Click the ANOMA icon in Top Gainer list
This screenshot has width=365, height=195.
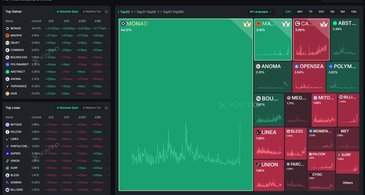click(8, 79)
